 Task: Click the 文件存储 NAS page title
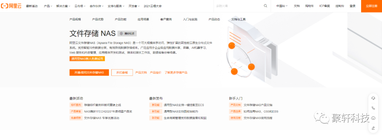click(x=93, y=33)
